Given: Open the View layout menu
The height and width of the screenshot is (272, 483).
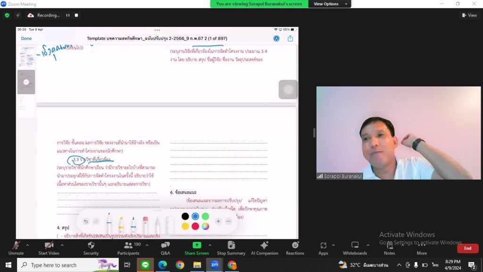Looking at the screenshot, I should (x=469, y=15).
